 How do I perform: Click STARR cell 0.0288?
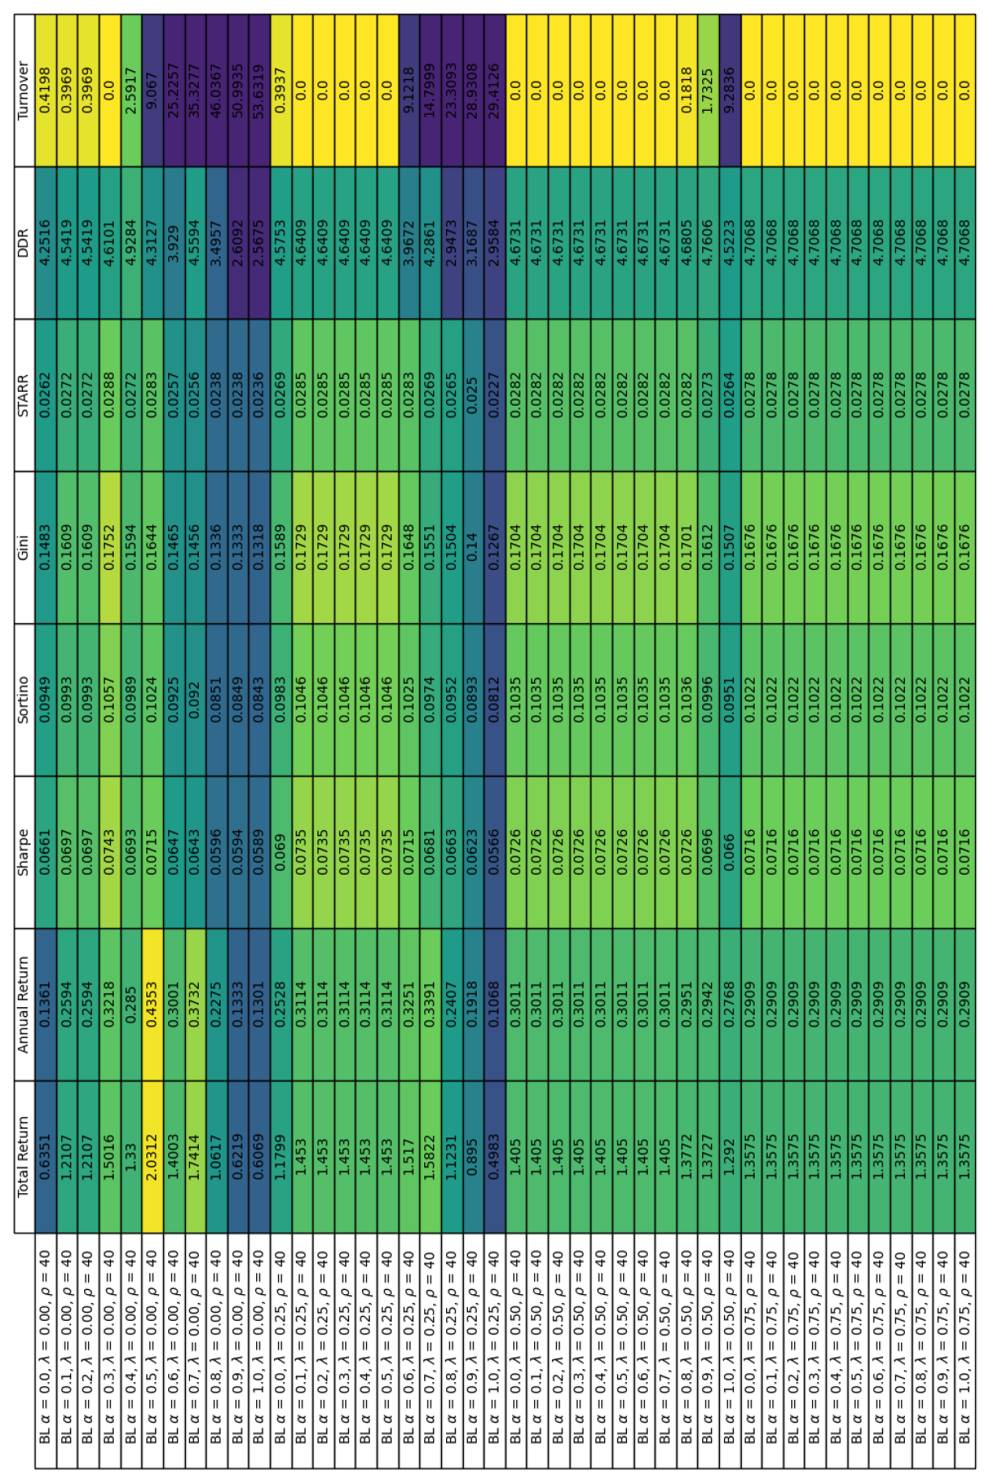(x=110, y=395)
